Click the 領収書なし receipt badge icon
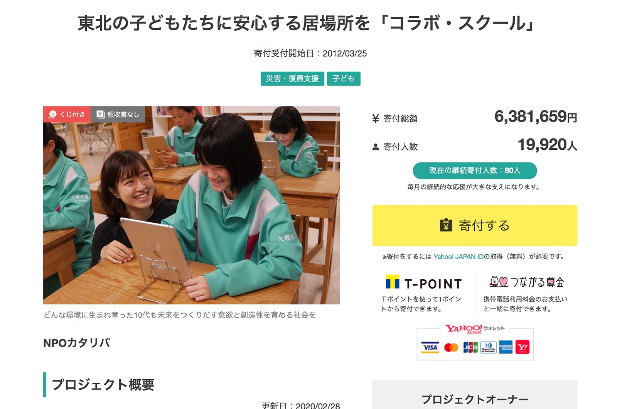617x409 pixels. click(x=101, y=114)
